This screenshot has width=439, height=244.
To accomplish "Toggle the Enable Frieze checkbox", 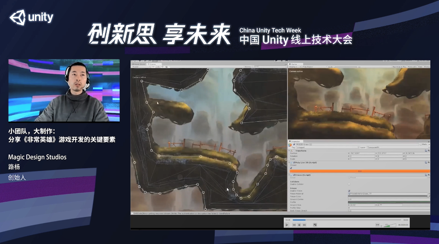I will [x=349, y=191].
